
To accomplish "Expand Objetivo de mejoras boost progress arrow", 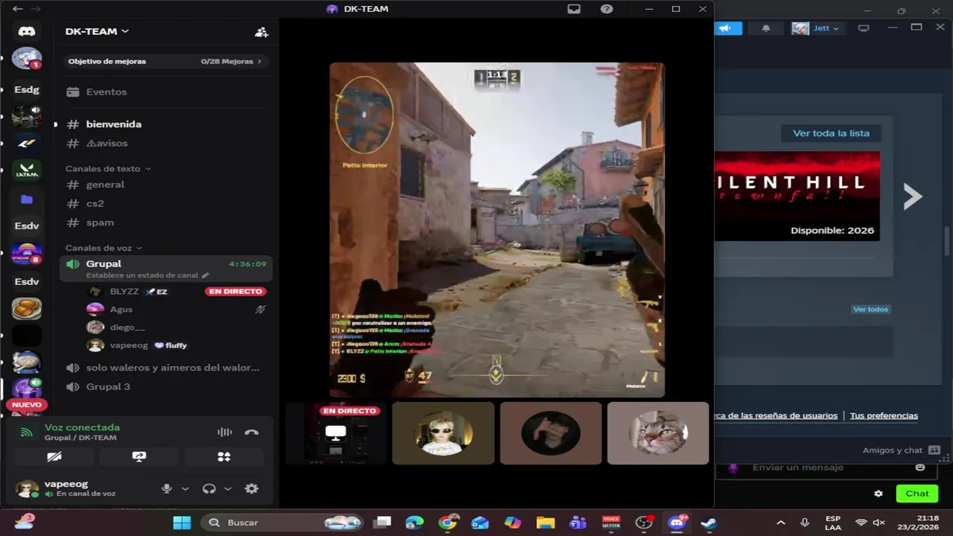I will coord(259,62).
